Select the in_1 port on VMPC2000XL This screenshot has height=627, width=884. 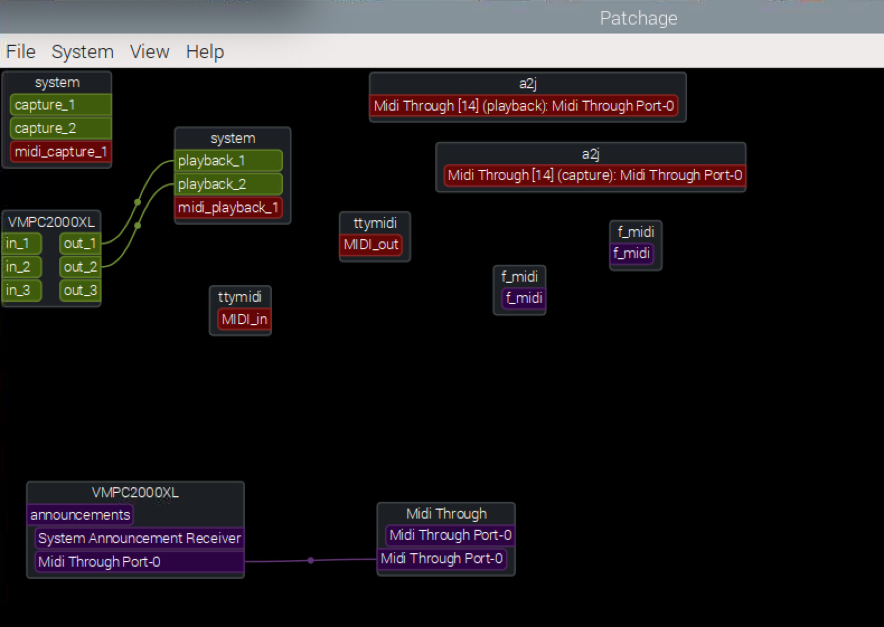coord(21,244)
